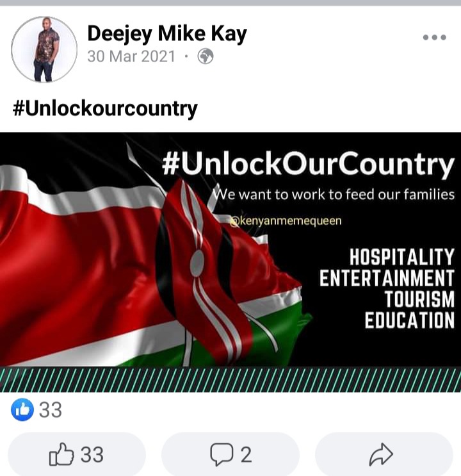This screenshot has height=476, width=461.
Task: Open the Deejey Mike Kay profile name
Action: 167,33
